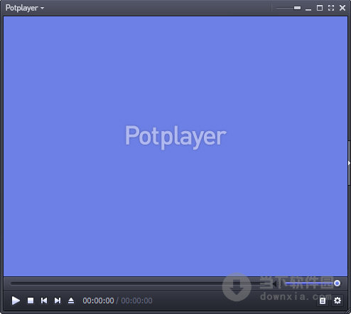Expand the dropdown arrow beside the Potplayer title

click(x=42, y=8)
